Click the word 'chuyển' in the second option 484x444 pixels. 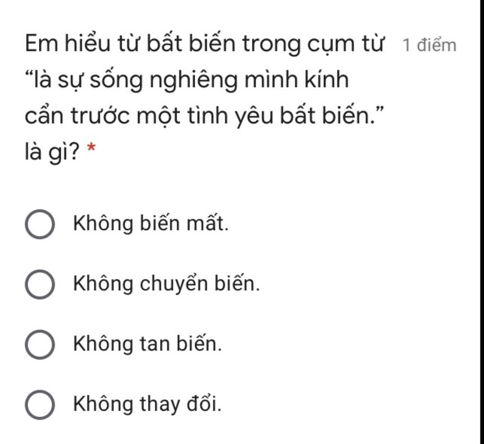pos(174,284)
